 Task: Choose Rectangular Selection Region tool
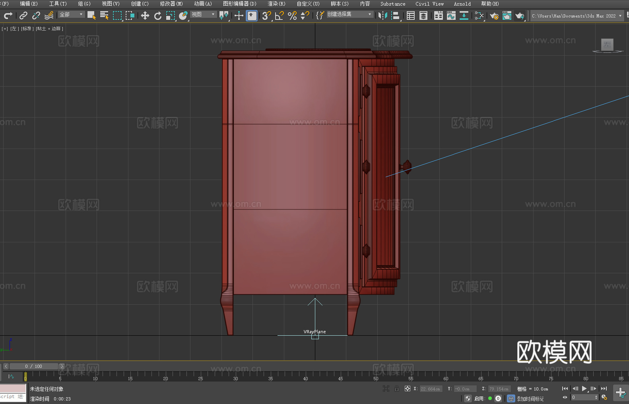coord(117,15)
